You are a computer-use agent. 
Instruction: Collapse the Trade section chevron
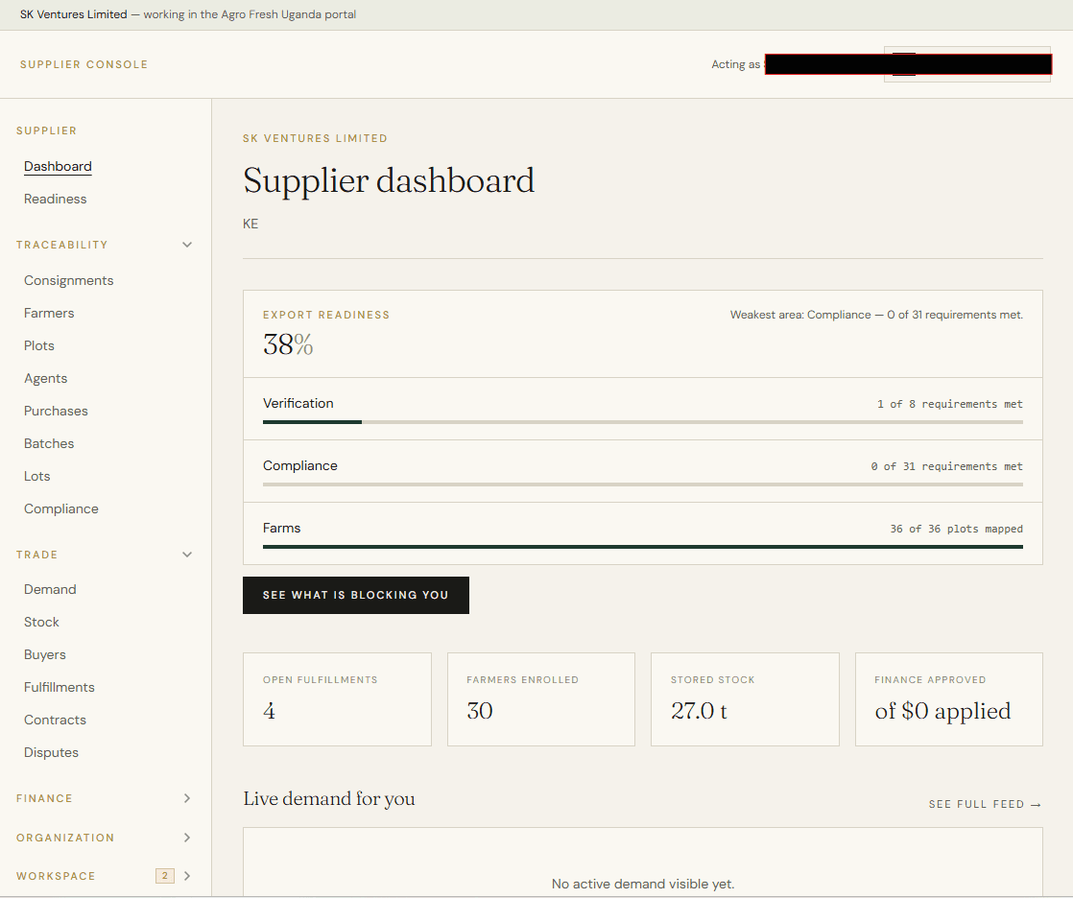[x=187, y=555]
